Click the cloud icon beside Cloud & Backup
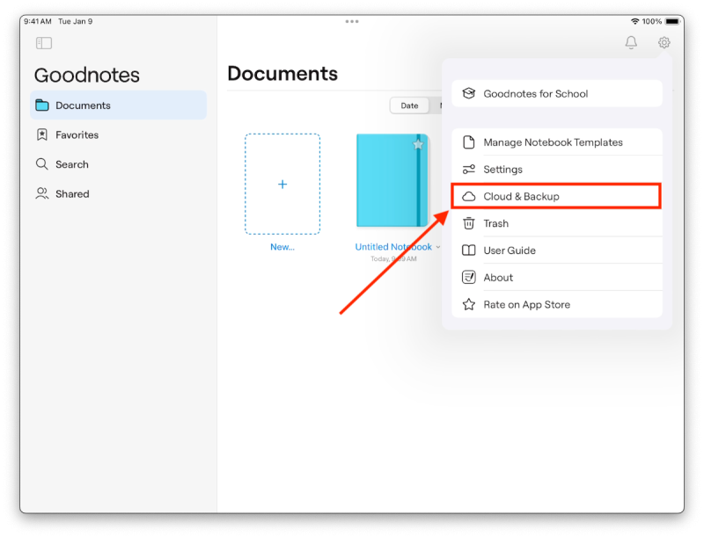The height and width of the screenshot is (537, 704). coord(467,196)
